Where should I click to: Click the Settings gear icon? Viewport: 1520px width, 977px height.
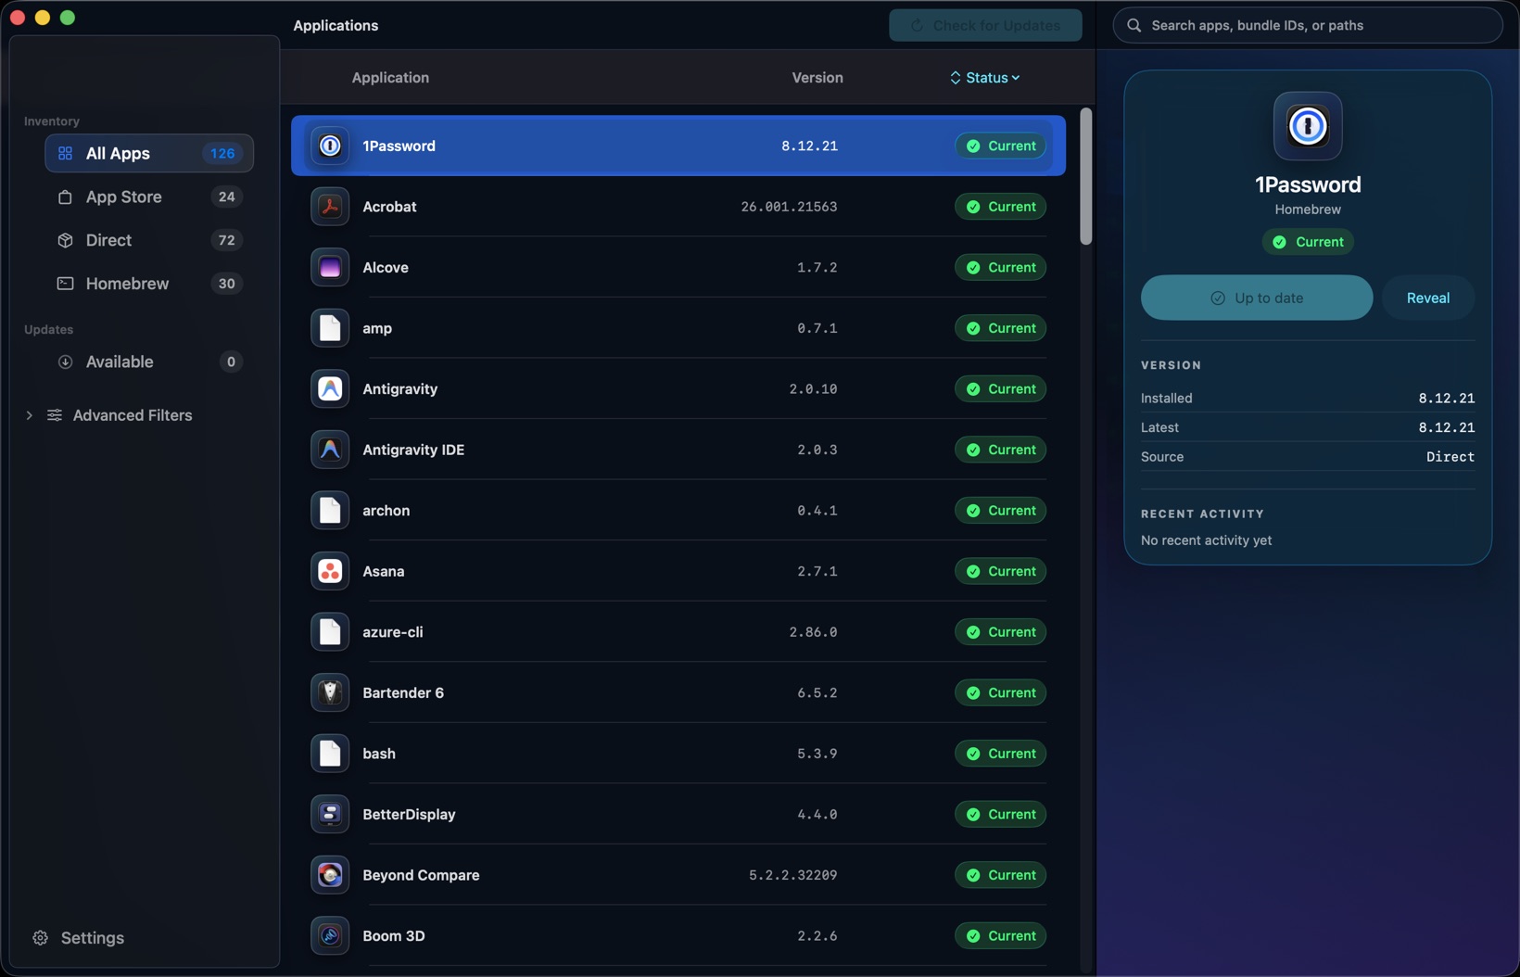click(40, 938)
